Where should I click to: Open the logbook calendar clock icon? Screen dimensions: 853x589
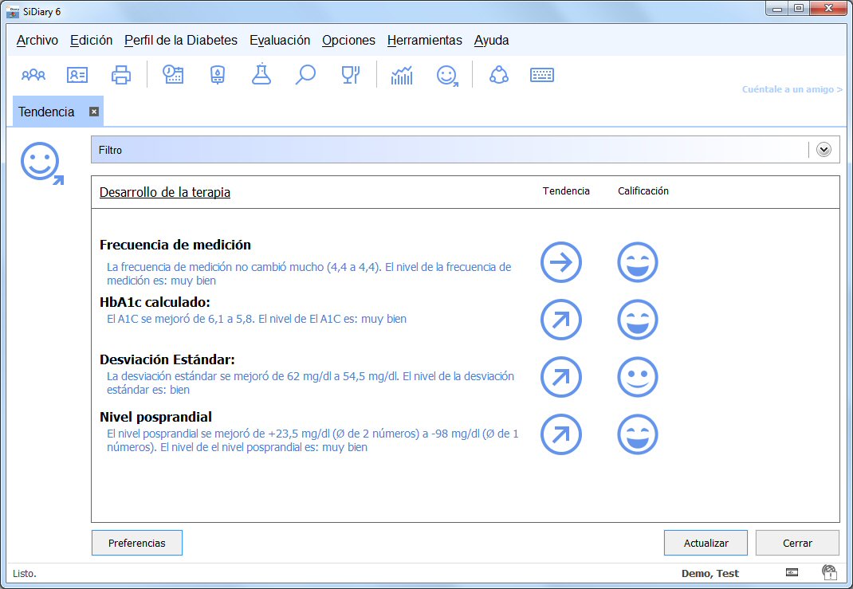coord(173,76)
